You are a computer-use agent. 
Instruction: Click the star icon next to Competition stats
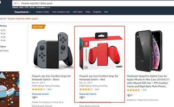pos(49,7)
